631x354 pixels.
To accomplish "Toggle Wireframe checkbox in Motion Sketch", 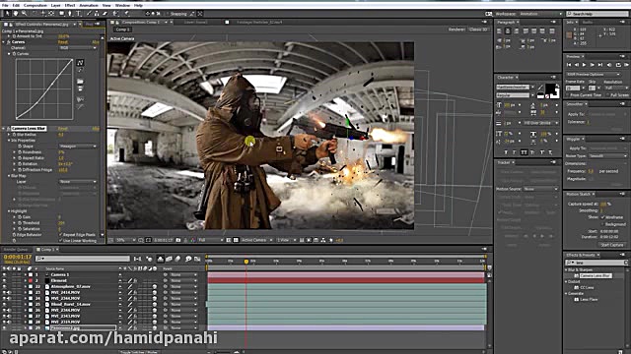I will pos(602,217).
